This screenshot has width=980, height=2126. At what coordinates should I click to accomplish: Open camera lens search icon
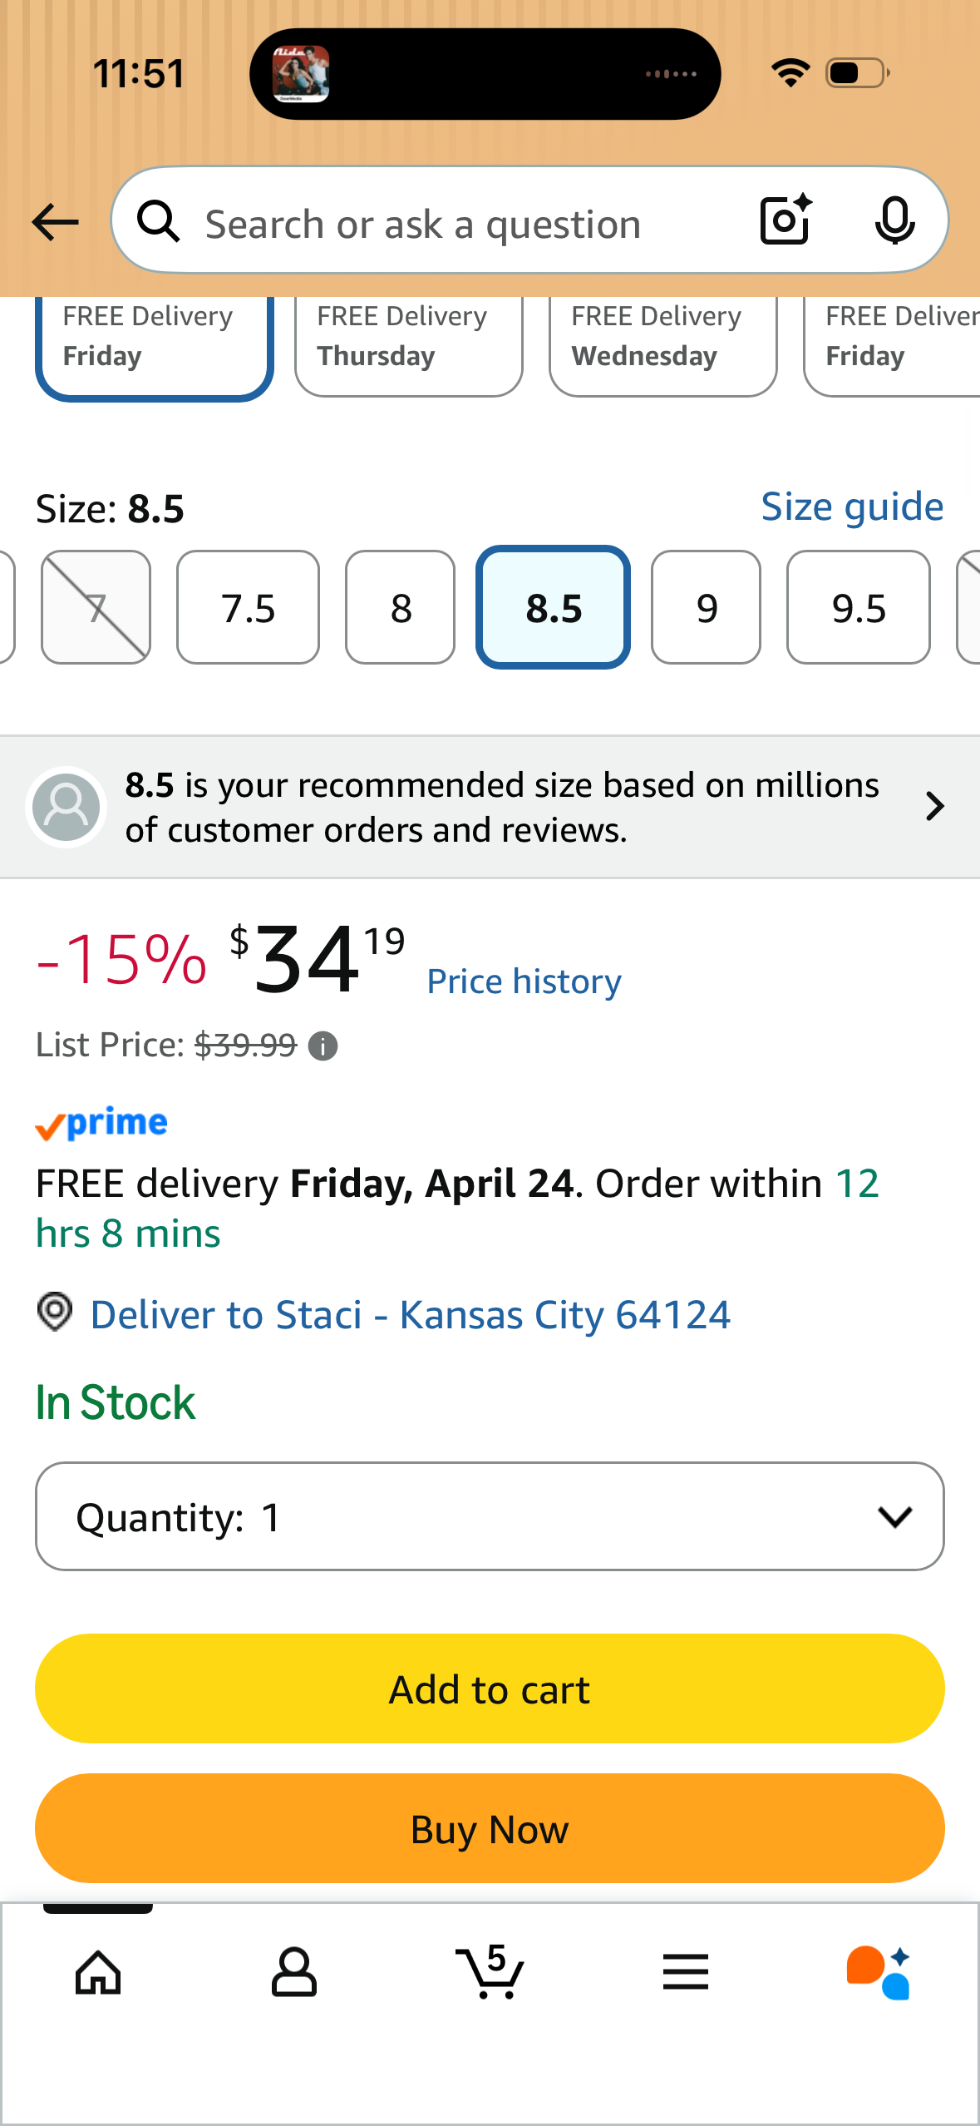pos(785,220)
